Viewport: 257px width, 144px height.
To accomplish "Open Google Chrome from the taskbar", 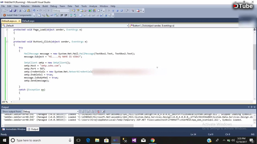I will pyautogui.click(x=153, y=140).
